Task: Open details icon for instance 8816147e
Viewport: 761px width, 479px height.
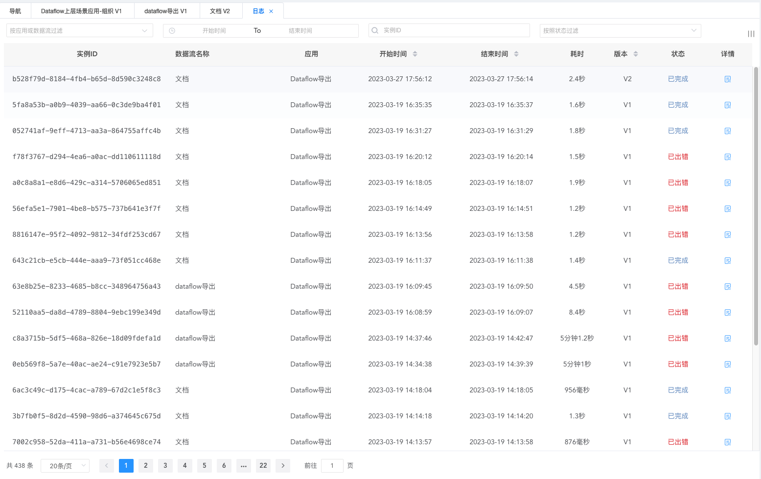Action: tap(728, 235)
